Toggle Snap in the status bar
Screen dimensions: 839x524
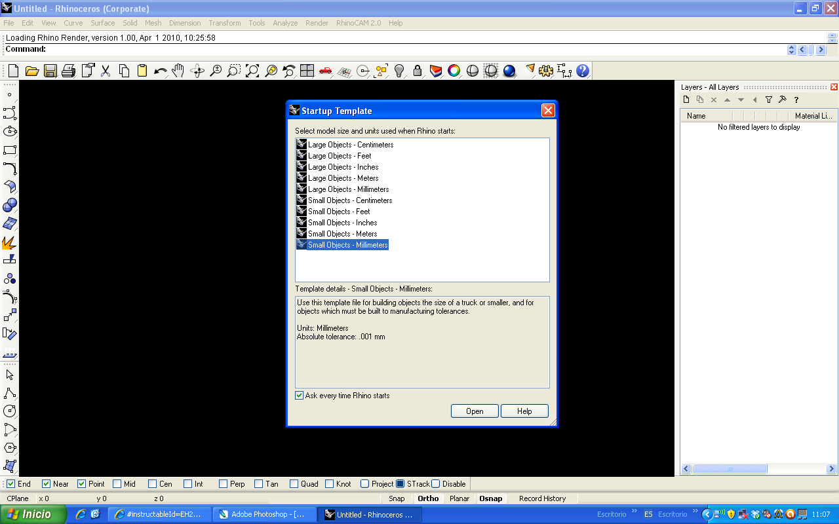coord(397,498)
